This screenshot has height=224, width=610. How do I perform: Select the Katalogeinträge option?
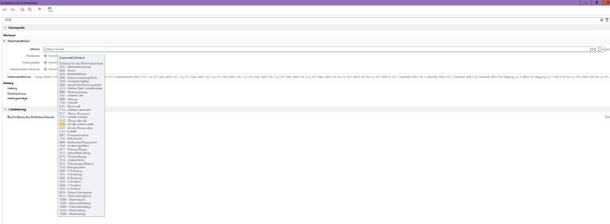point(17,98)
